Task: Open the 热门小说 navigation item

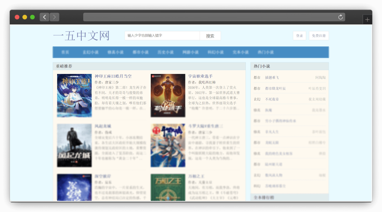Action: pos(266,52)
